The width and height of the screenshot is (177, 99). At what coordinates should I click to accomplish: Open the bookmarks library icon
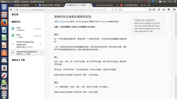[x=154, y=10]
